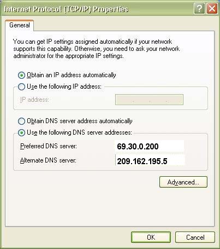
Task: Click the Preferred DNS server label
Action: click(x=49, y=146)
